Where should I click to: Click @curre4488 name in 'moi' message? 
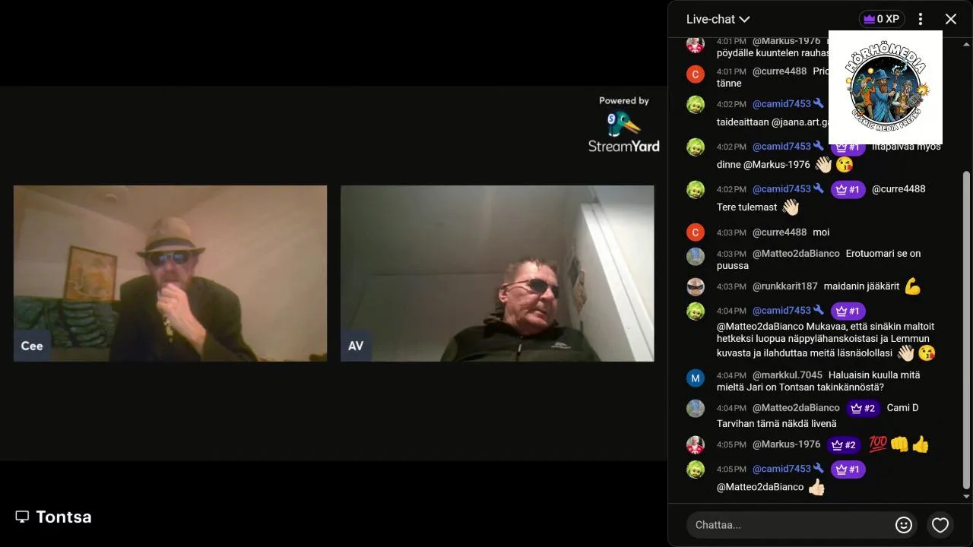pyautogui.click(x=779, y=232)
